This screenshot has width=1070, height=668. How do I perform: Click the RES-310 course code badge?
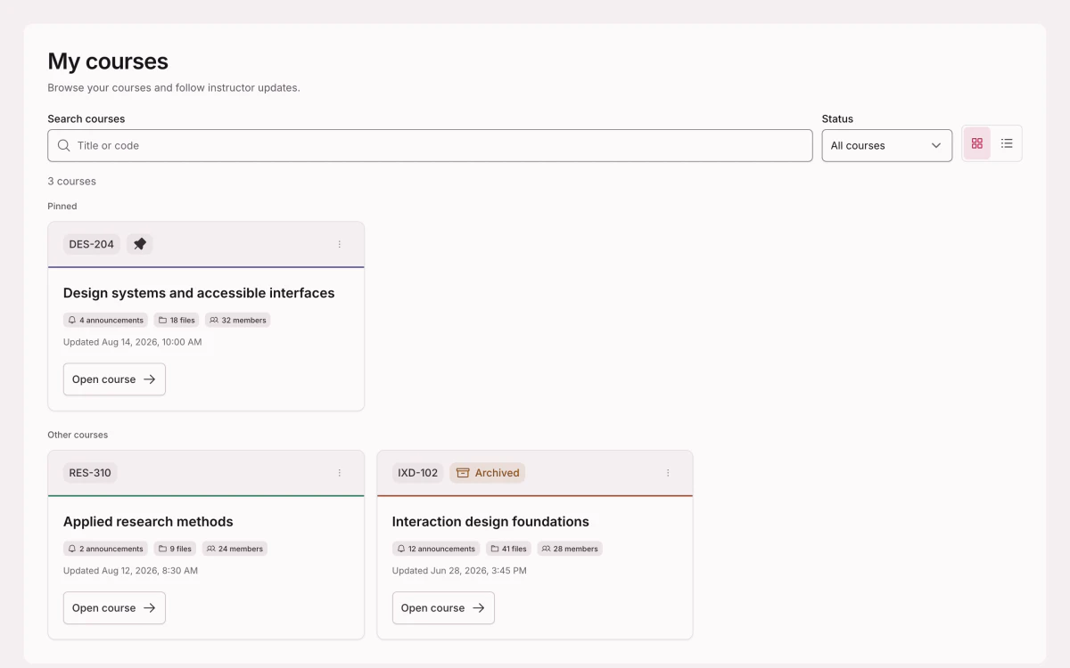[90, 473]
